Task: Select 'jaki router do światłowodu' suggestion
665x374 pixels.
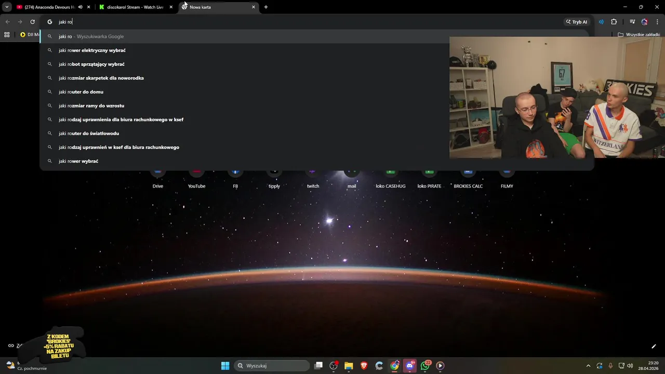Action: [245, 133]
